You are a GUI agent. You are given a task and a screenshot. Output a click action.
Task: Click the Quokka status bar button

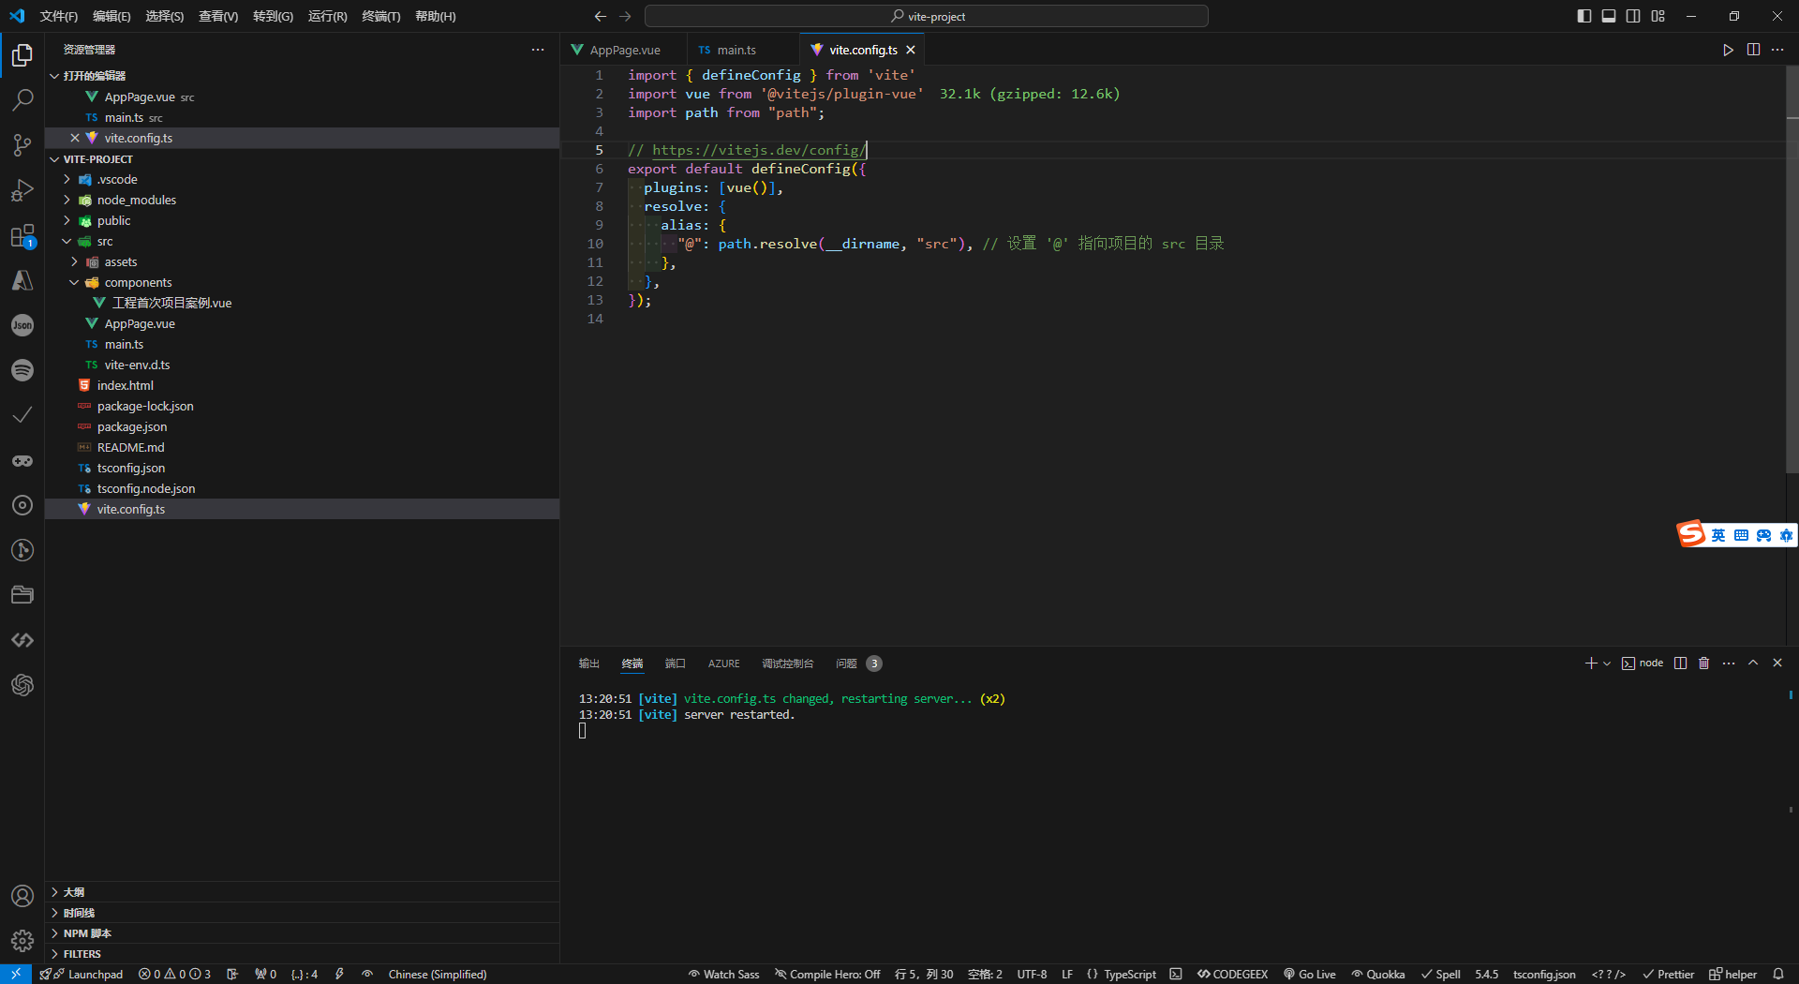(1378, 975)
